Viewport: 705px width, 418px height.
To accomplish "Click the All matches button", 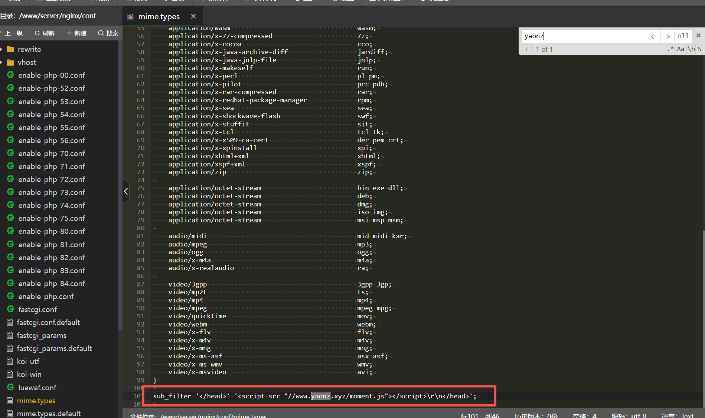I will click(683, 36).
